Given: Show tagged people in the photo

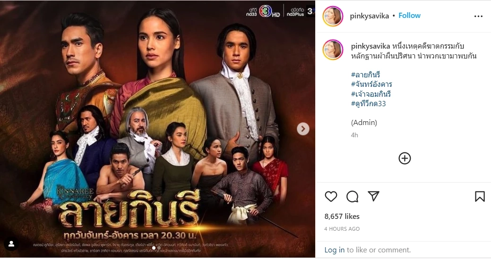Looking at the screenshot, I should (12, 244).
